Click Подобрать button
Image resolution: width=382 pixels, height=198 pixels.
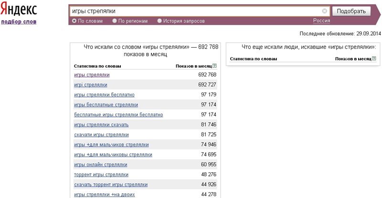(351, 11)
